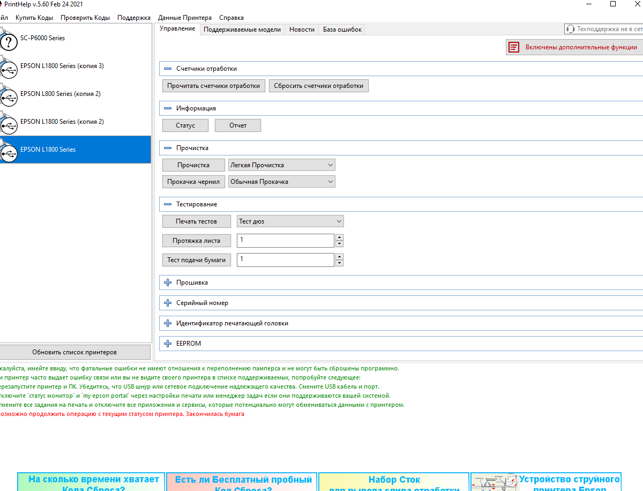643x491 pixels.
Task: Click Прочитать счетчики отработки button
Action: pos(214,86)
